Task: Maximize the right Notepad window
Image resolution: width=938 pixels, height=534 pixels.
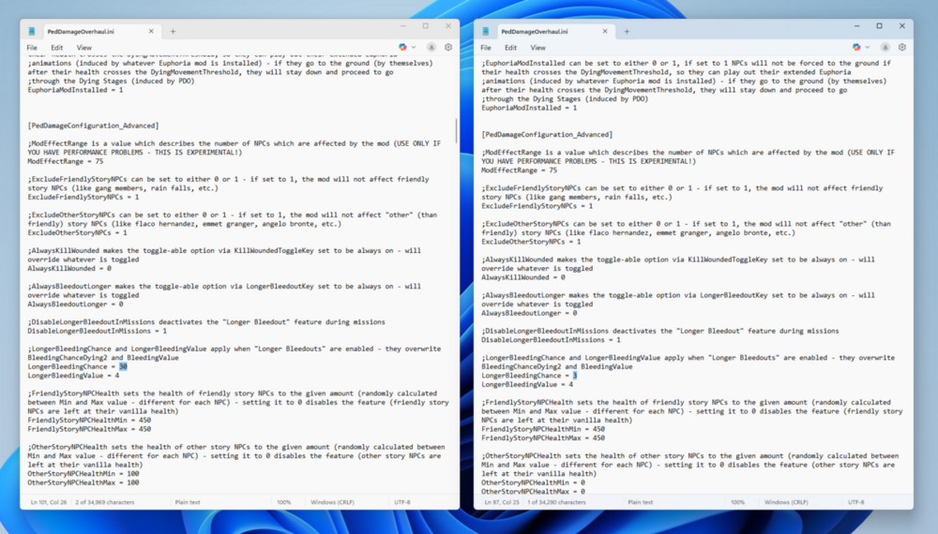Action: [880, 25]
